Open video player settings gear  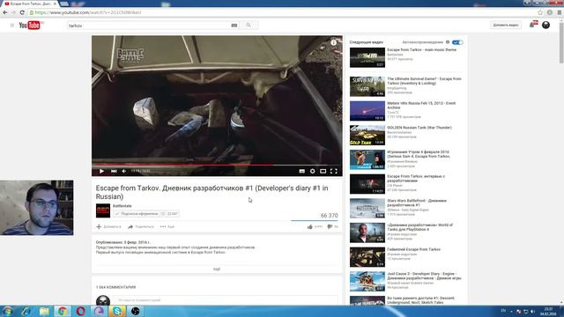point(312,171)
